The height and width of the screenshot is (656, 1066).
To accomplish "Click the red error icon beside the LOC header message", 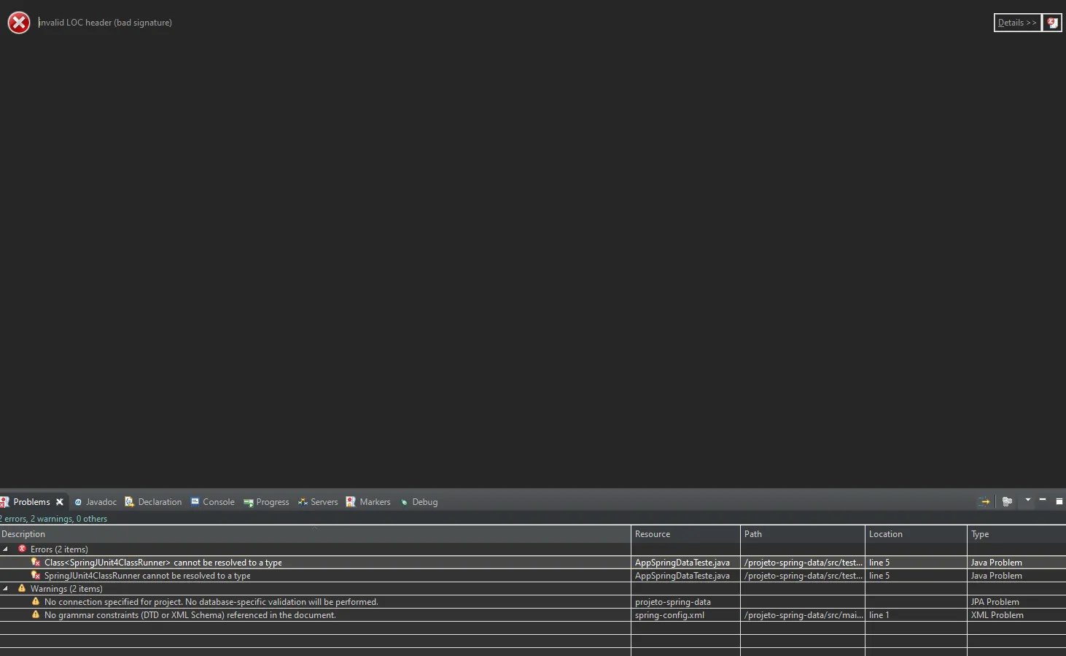I will (x=19, y=23).
